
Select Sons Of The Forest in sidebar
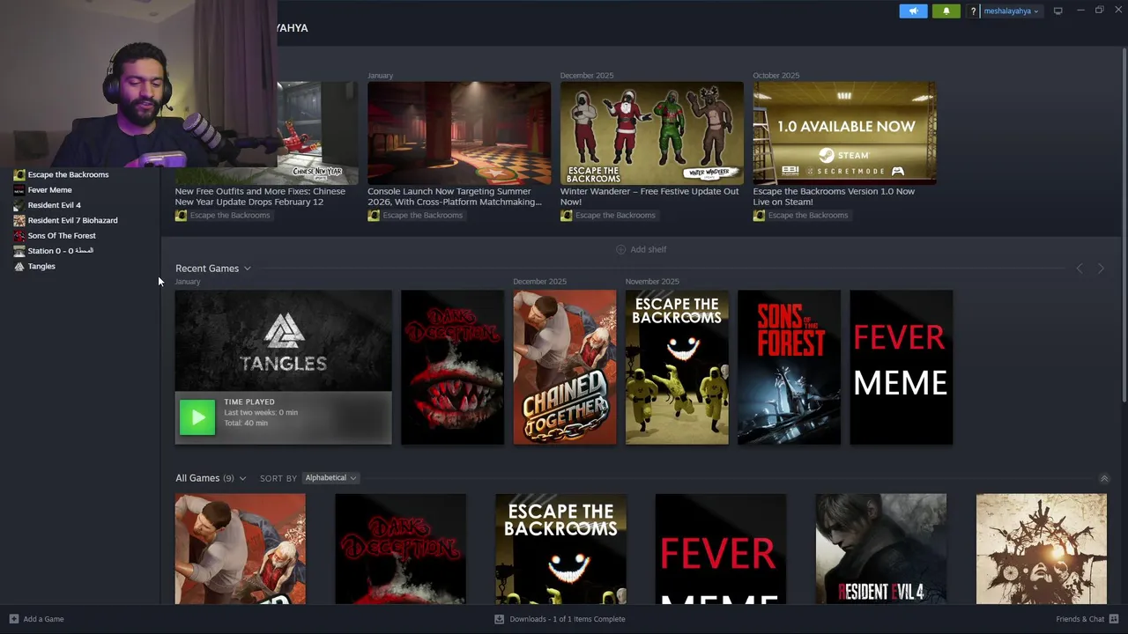click(x=62, y=235)
